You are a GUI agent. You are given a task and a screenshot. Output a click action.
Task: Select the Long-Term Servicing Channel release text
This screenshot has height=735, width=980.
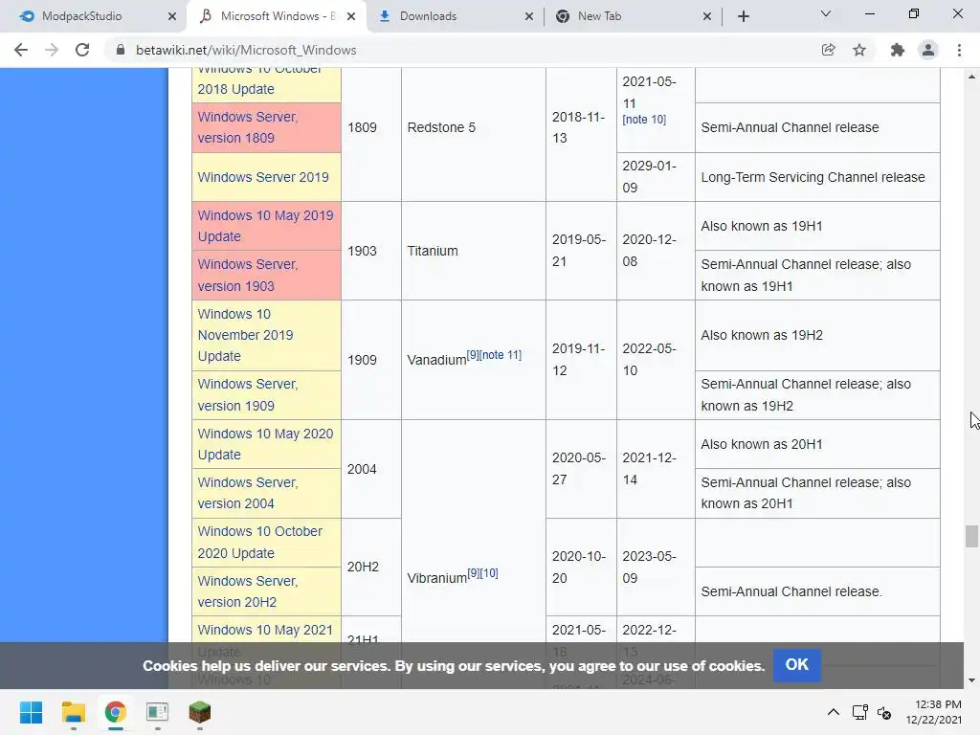click(813, 177)
